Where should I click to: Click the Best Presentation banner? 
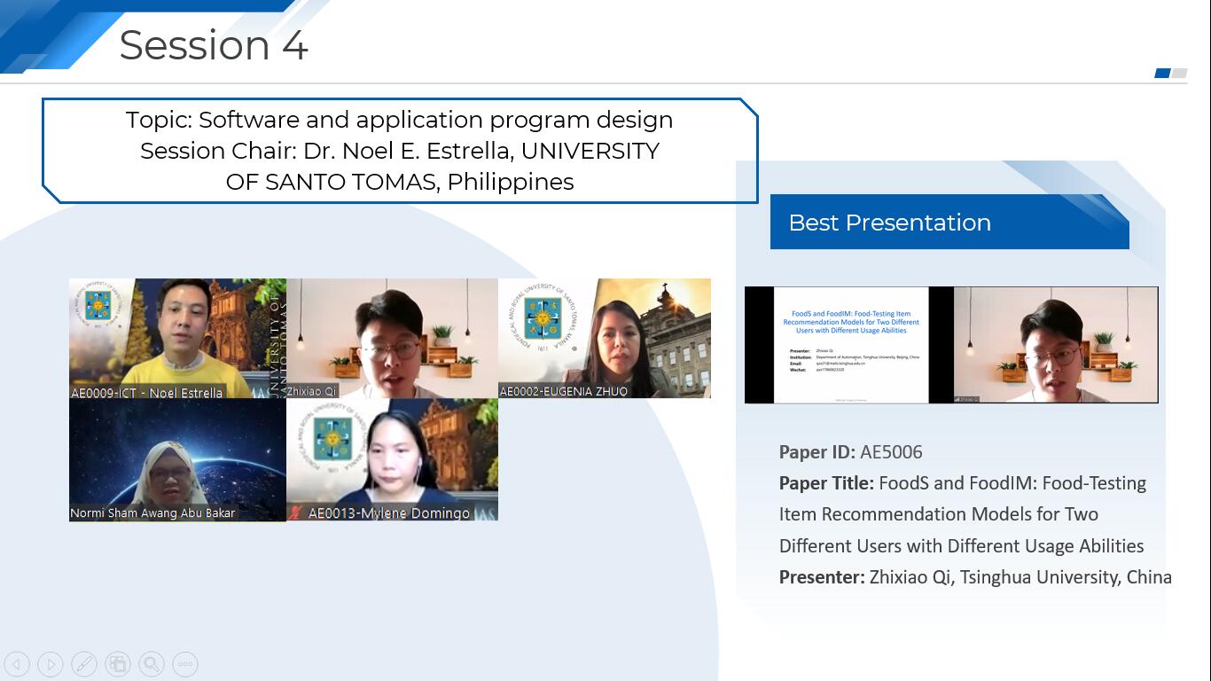click(x=949, y=222)
